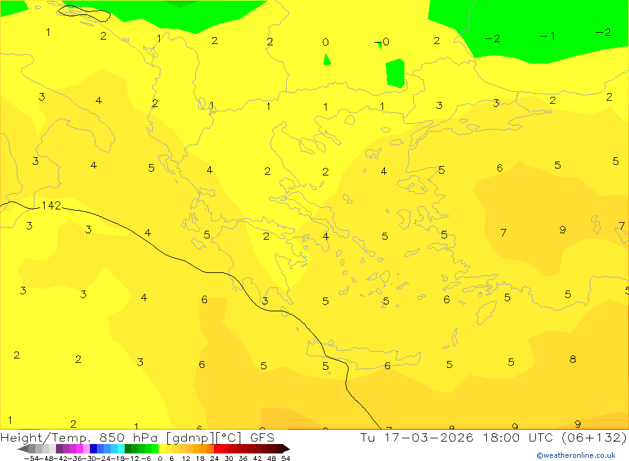Pick the bright red swatch above 24
629x461 pixels.
[x=217, y=449]
